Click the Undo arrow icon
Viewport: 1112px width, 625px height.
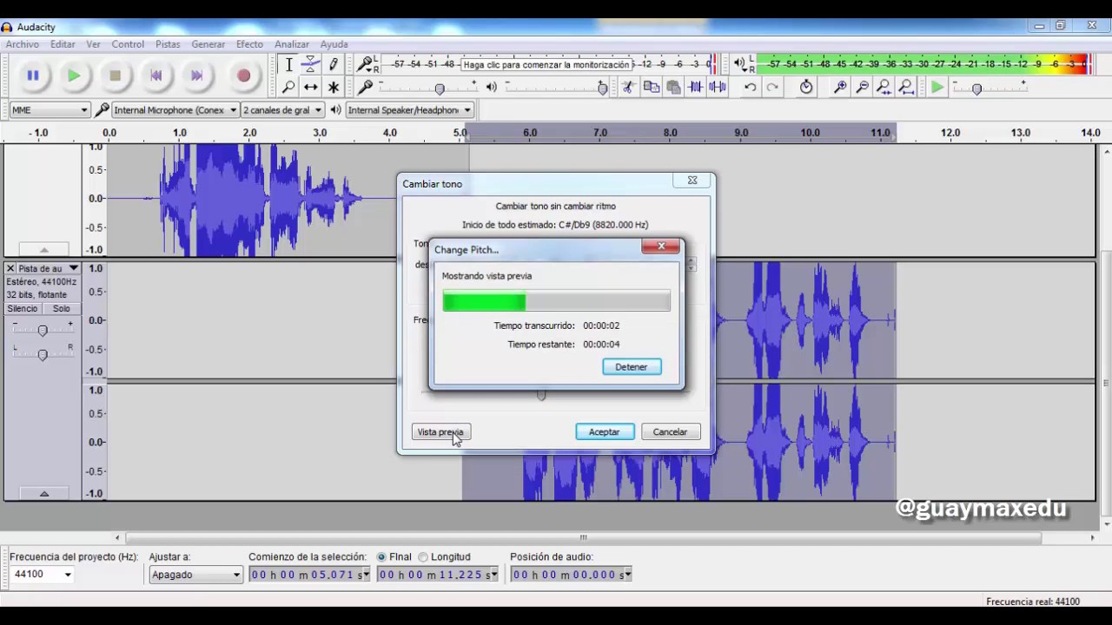tap(750, 87)
